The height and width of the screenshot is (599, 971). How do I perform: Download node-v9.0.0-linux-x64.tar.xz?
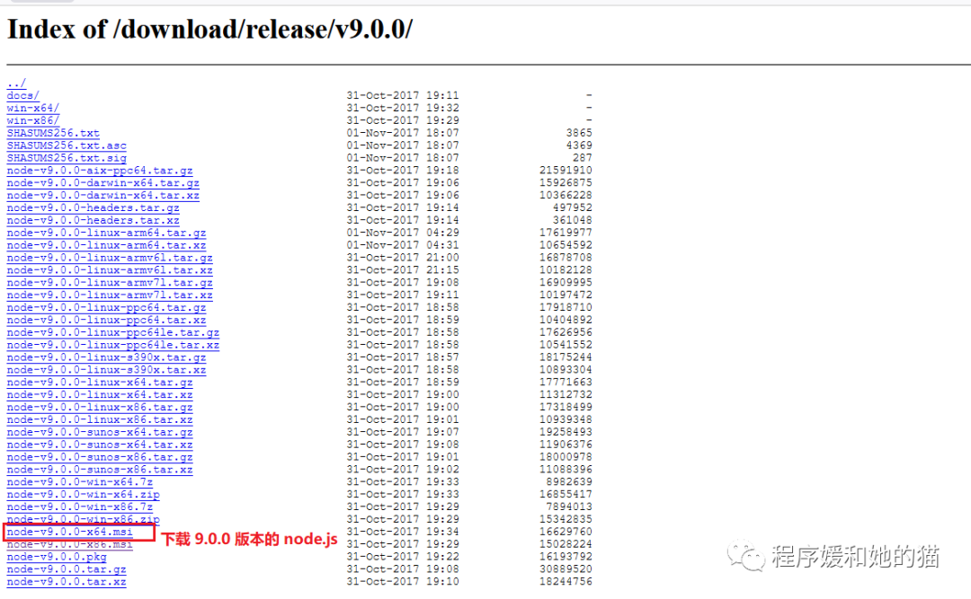pos(100,394)
